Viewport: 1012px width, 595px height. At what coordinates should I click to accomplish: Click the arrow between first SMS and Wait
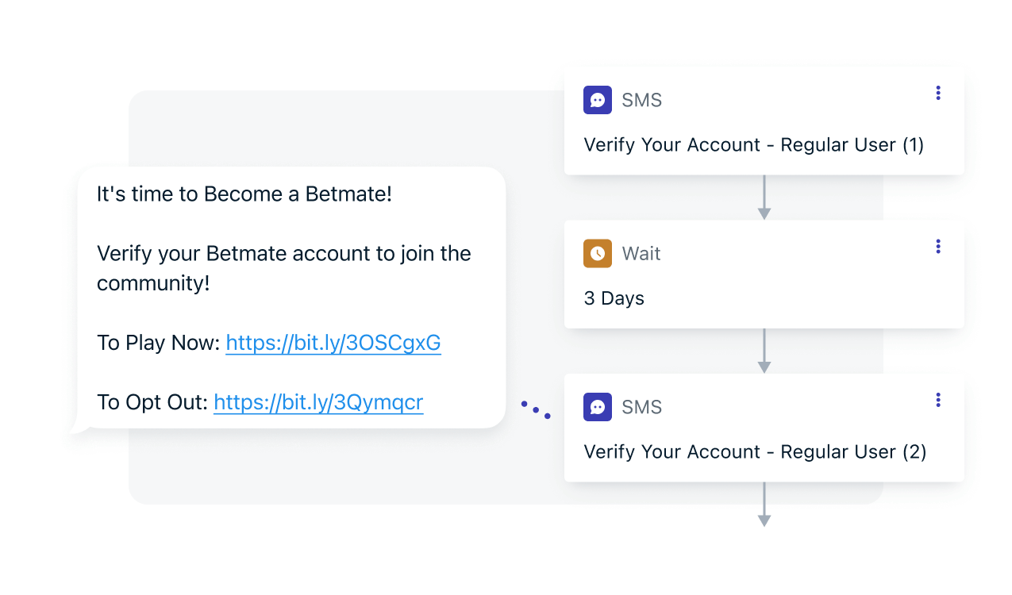(764, 198)
